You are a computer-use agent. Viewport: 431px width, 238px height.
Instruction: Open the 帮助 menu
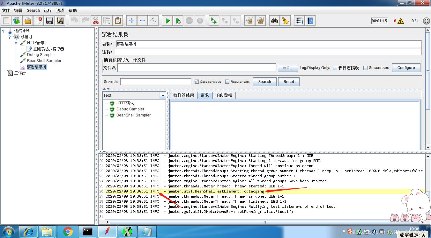(x=72, y=10)
